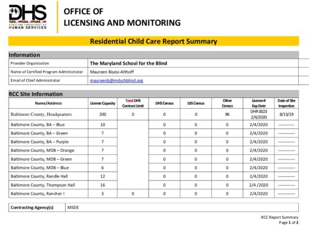Click inspection date 8/13/19

286,114
